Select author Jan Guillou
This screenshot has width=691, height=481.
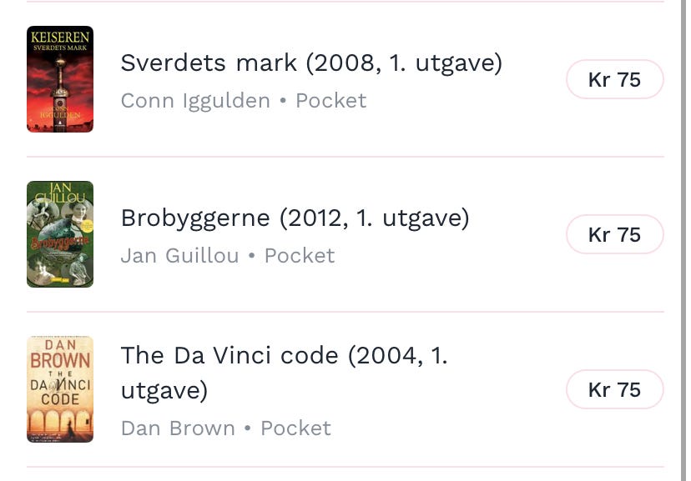(x=179, y=256)
